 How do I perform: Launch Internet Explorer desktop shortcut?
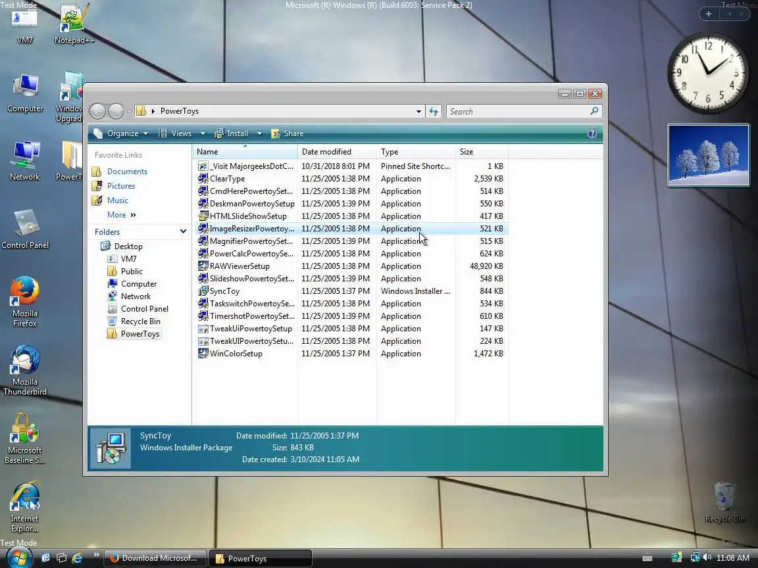click(24, 507)
